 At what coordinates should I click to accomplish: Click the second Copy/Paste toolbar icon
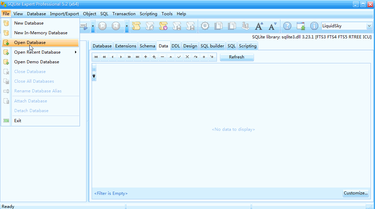[232, 26]
